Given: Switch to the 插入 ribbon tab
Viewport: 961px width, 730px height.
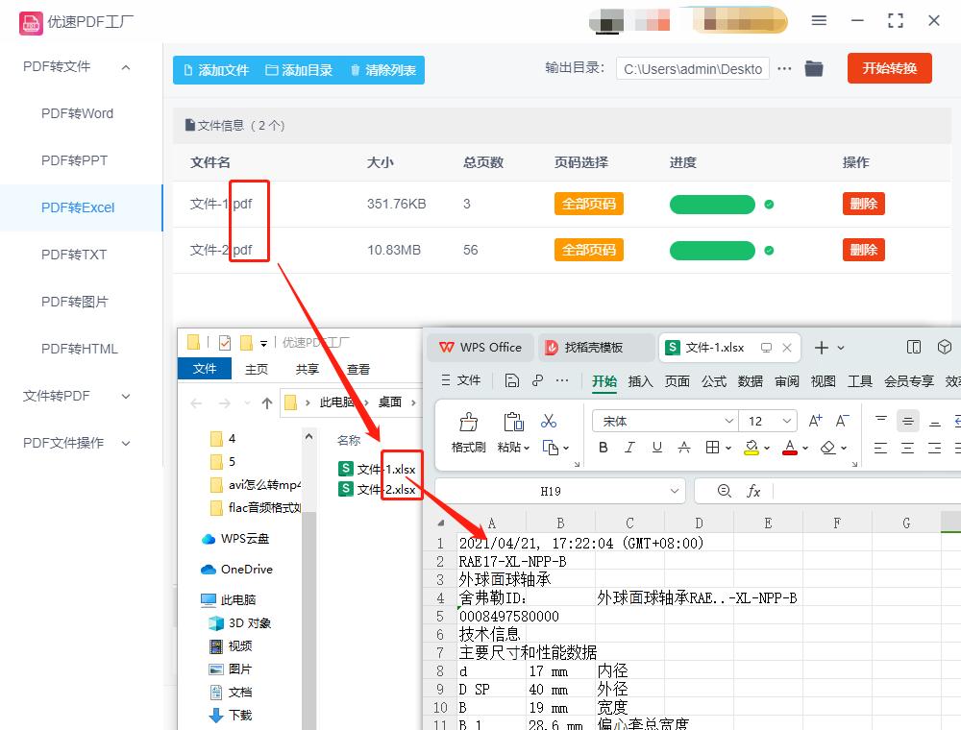Looking at the screenshot, I should tap(642, 381).
